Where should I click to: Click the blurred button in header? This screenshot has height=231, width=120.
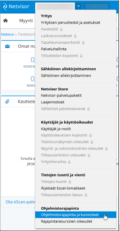coord(97,6)
